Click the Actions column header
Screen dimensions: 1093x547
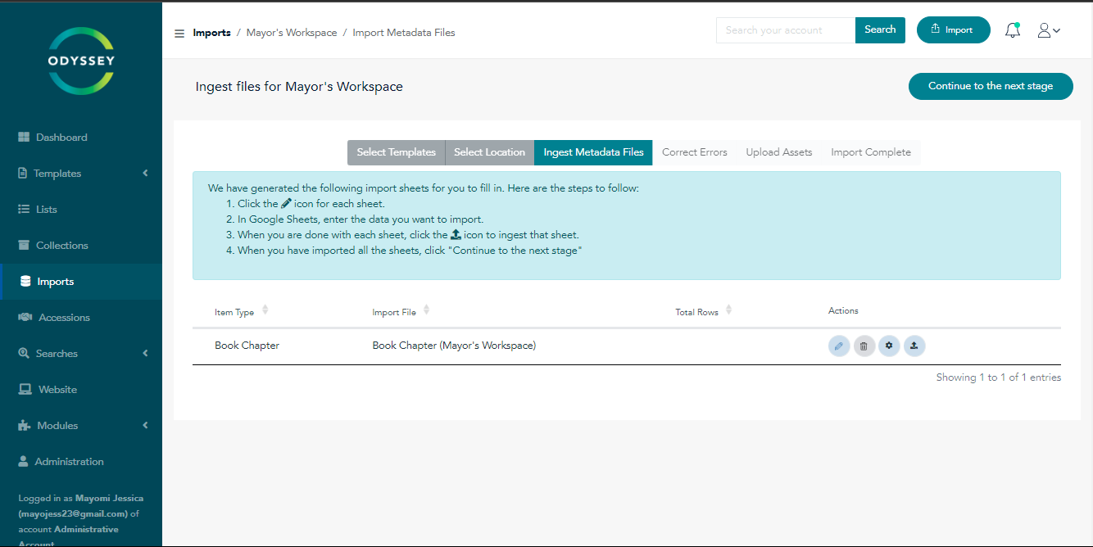(x=843, y=311)
